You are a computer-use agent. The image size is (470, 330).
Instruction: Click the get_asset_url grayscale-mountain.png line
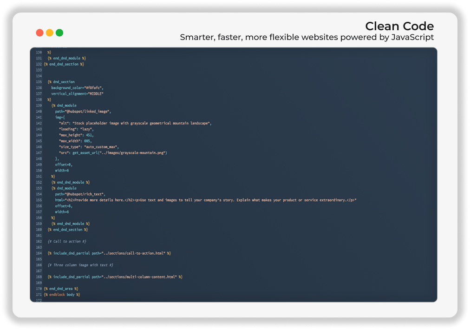pos(113,153)
